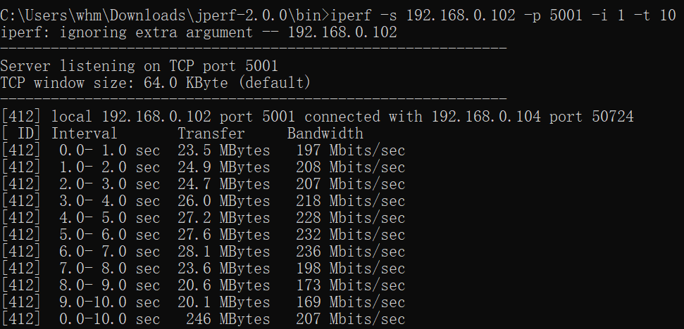The width and height of the screenshot is (684, 329).
Task: Click the 24.9 MBytes transfer value
Action: 224,167
